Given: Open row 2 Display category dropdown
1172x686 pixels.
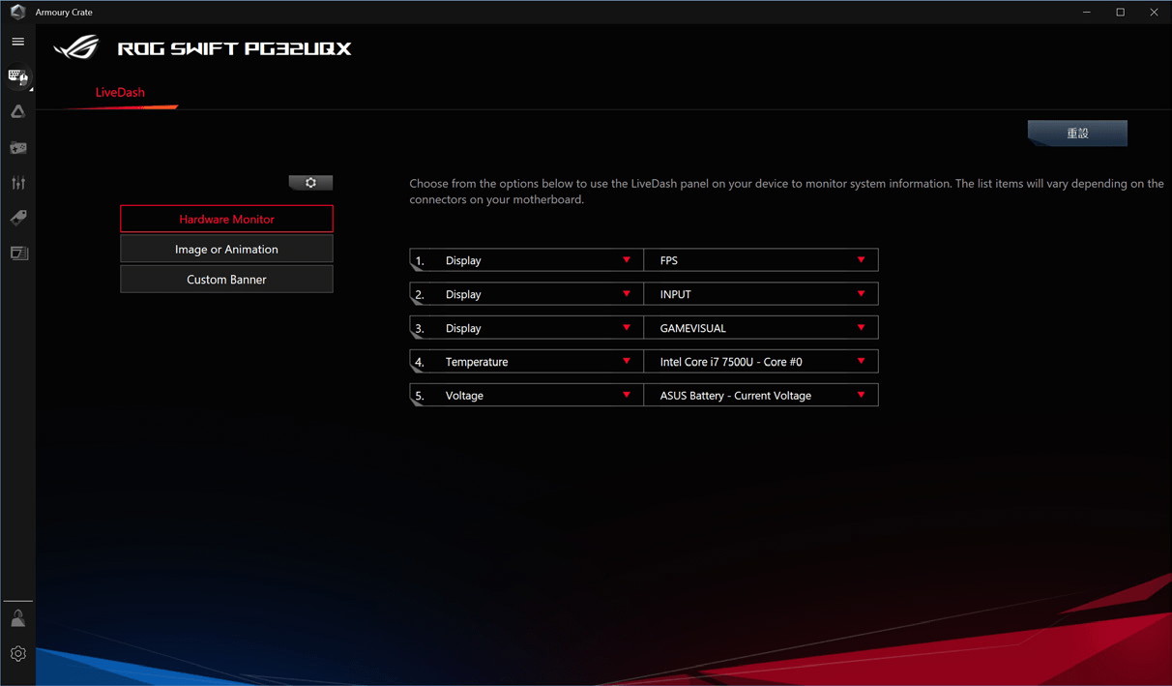Looking at the screenshot, I should 527,294.
